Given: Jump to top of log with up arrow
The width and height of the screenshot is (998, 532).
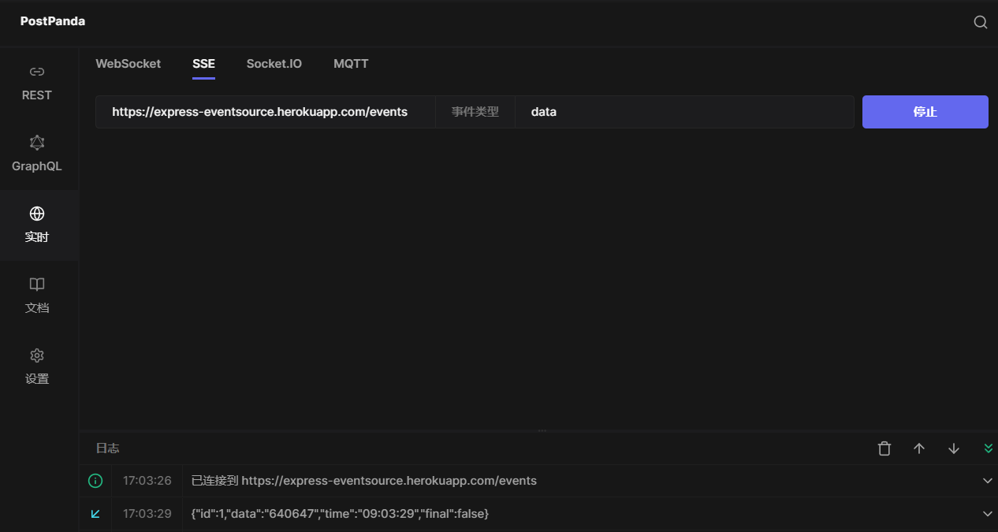Looking at the screenshot, I should (919, 448).
